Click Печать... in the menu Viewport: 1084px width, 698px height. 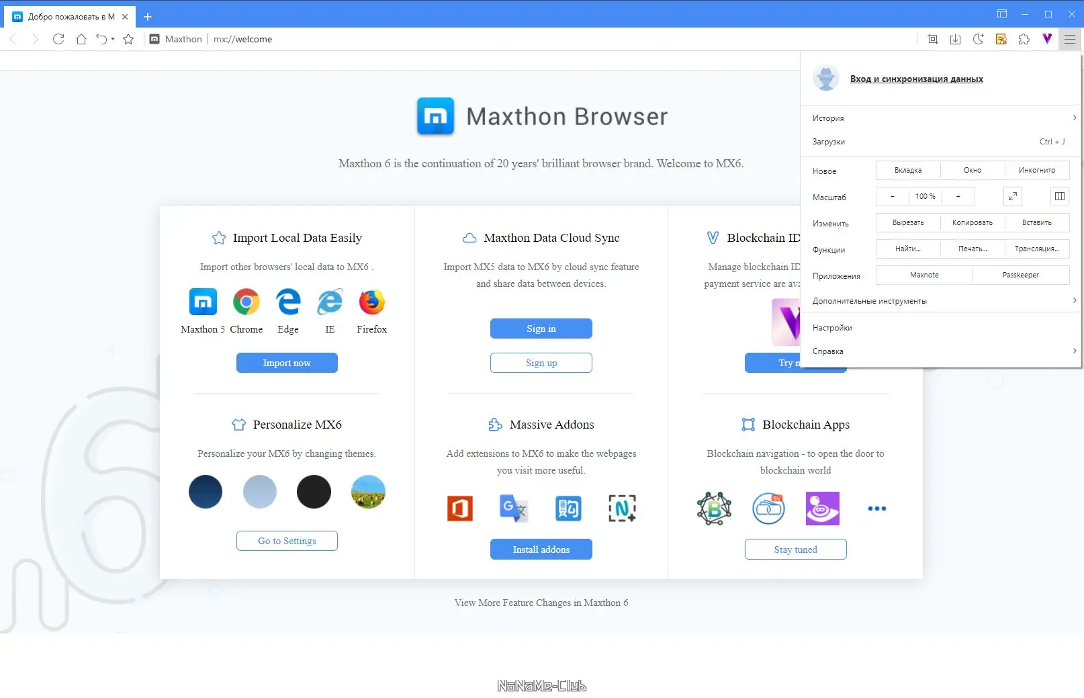[973, 249]
